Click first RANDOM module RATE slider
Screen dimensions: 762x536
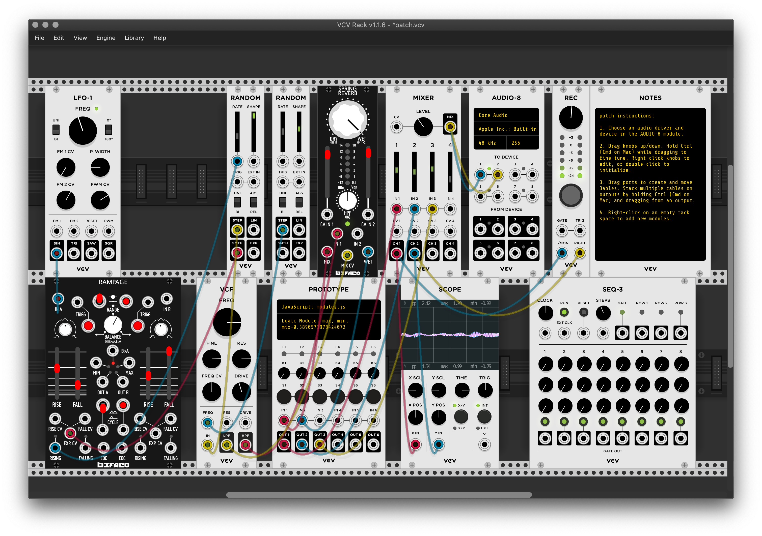[x=237, y=132]
